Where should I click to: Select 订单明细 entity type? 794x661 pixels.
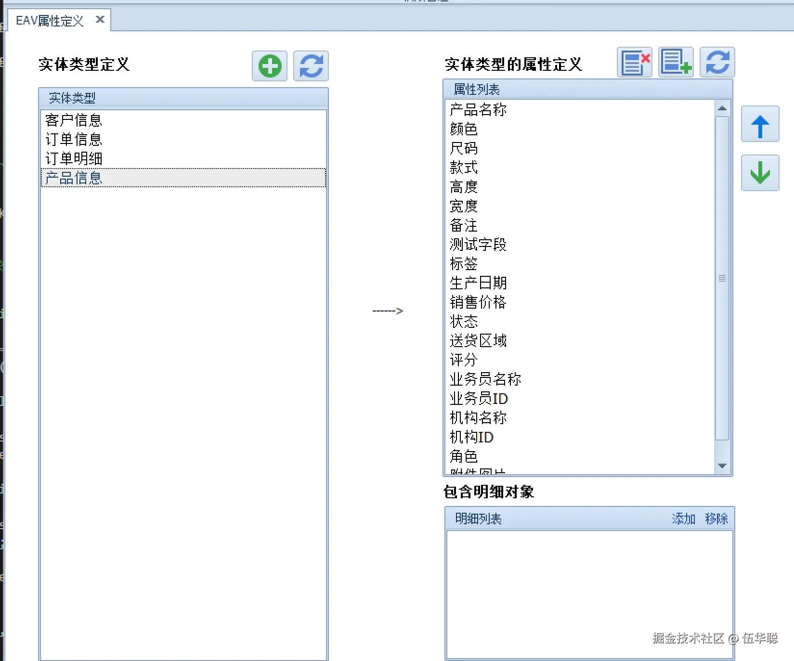coord(183,158)
